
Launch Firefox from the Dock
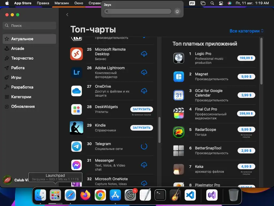(85, 195)
